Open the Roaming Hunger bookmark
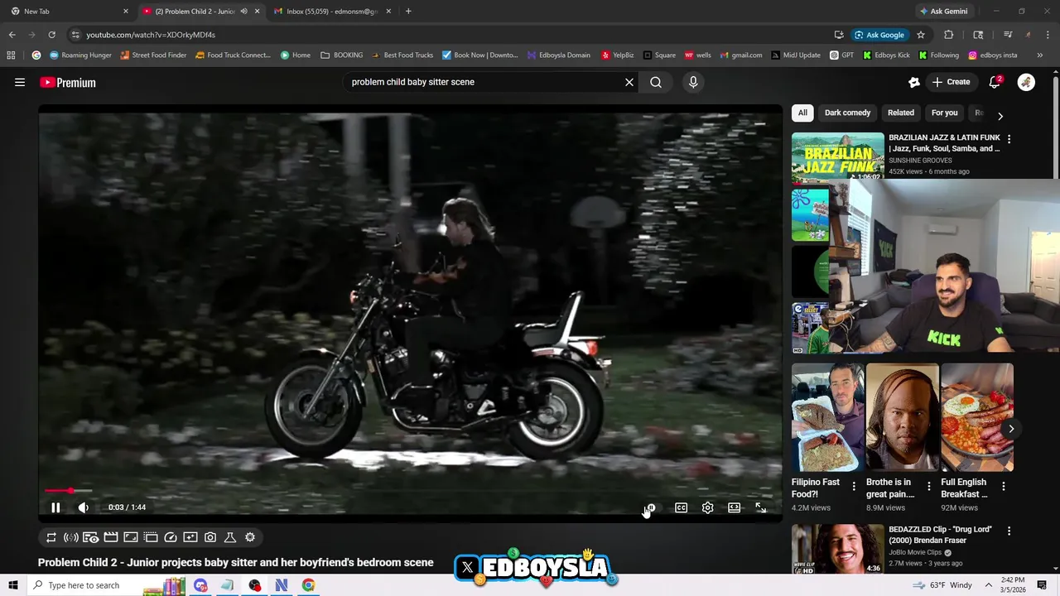This screenshot has width=1060, height=596. [80, 55]
